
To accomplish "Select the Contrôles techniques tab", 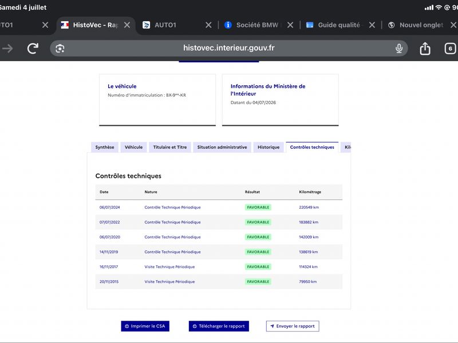I will click(x=312, y=147).
